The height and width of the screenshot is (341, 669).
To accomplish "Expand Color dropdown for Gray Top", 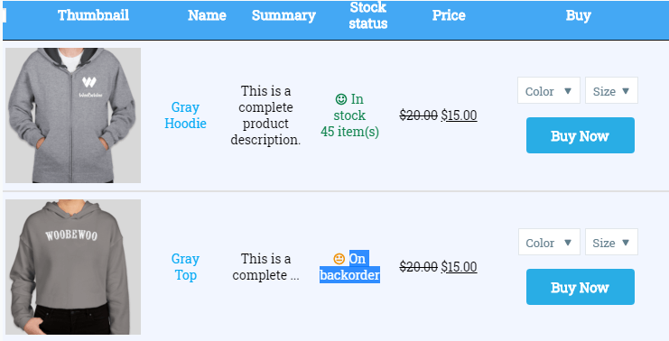I will (x=549, y=242).
